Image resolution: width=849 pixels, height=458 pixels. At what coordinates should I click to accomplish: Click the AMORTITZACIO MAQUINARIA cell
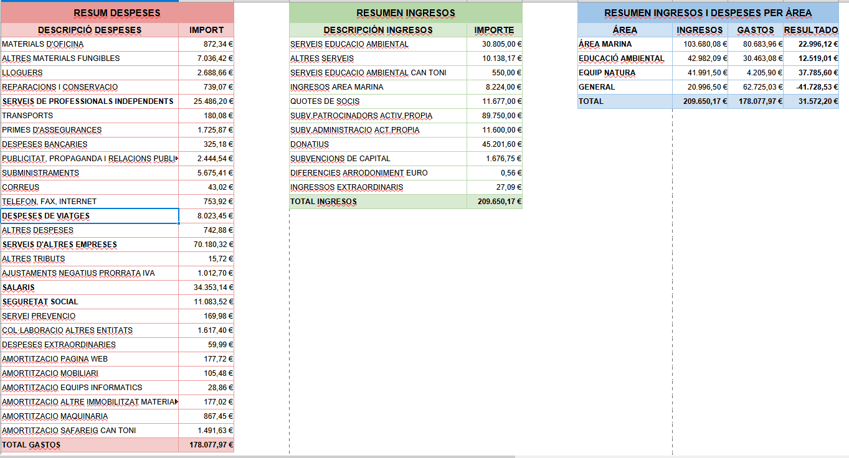(90, 416)
